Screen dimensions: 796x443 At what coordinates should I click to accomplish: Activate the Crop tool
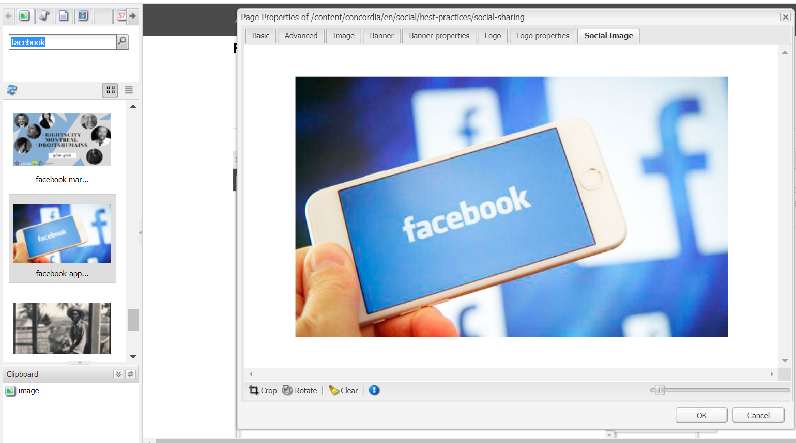pyautogui.click(x=263, y=391)
